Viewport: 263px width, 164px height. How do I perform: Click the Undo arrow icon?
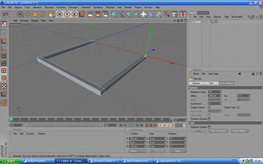[x=5, y=14]
